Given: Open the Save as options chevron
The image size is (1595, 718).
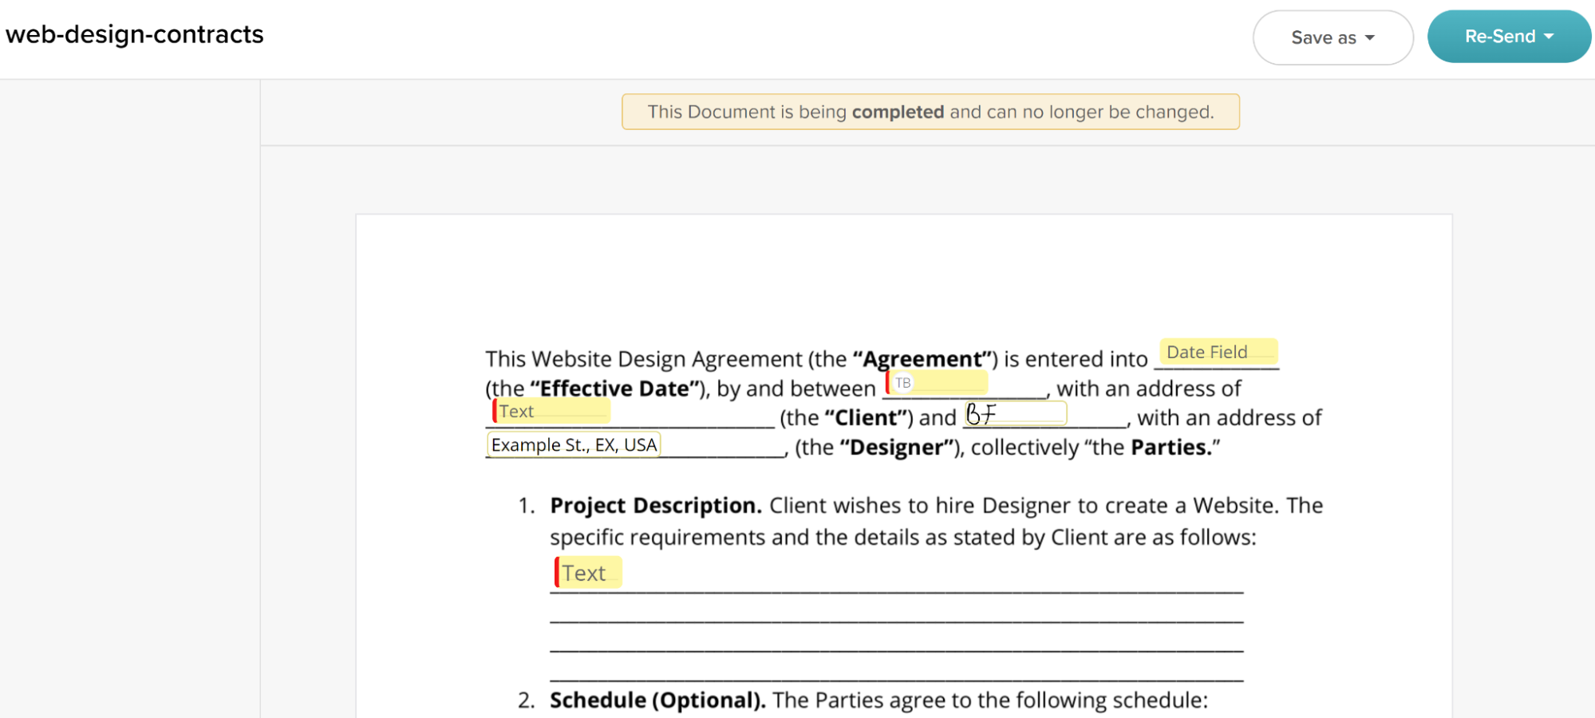Looking at the screenshot, I should pos(1370,37).
